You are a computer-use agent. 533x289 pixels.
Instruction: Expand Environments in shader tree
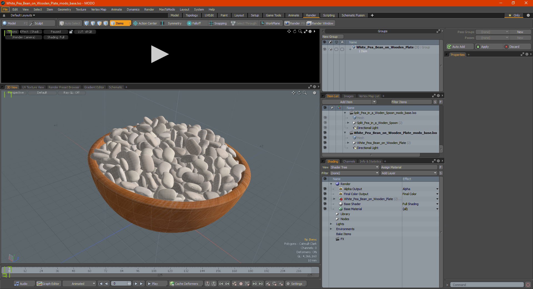tap(331, 229)
